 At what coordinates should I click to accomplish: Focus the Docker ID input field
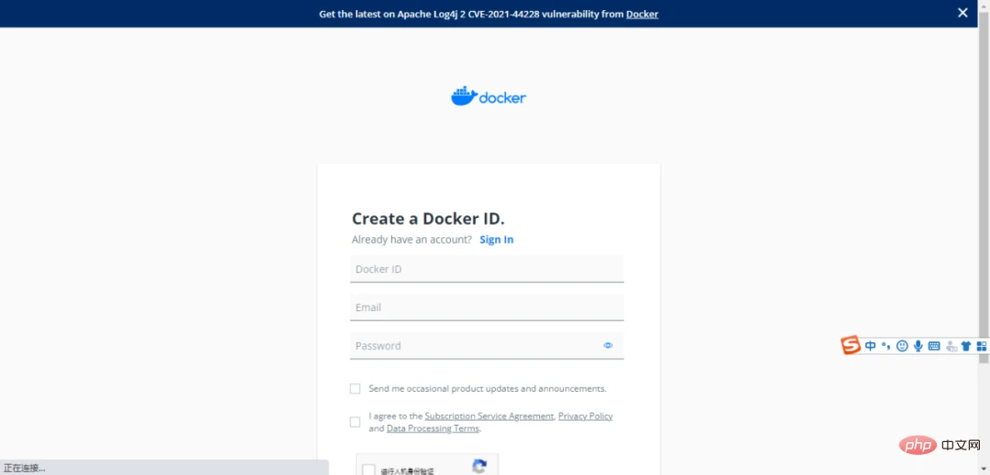[x=487, y=269]
